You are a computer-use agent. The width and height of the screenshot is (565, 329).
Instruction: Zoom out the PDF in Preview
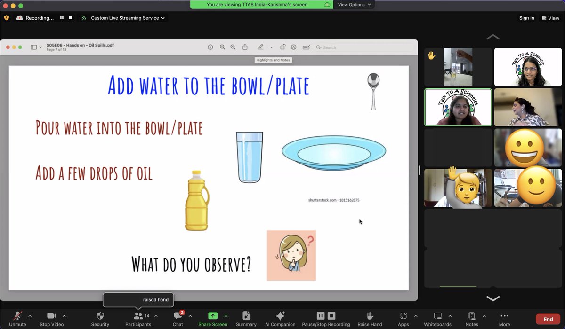(x=222, y=47)
